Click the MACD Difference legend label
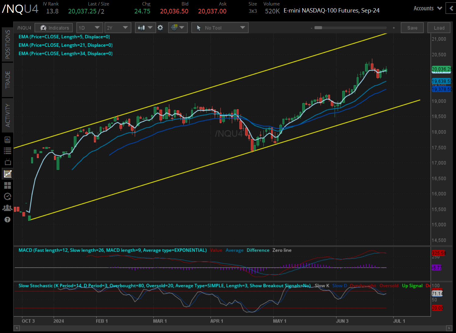456x333 pixels. coord(258,250)
